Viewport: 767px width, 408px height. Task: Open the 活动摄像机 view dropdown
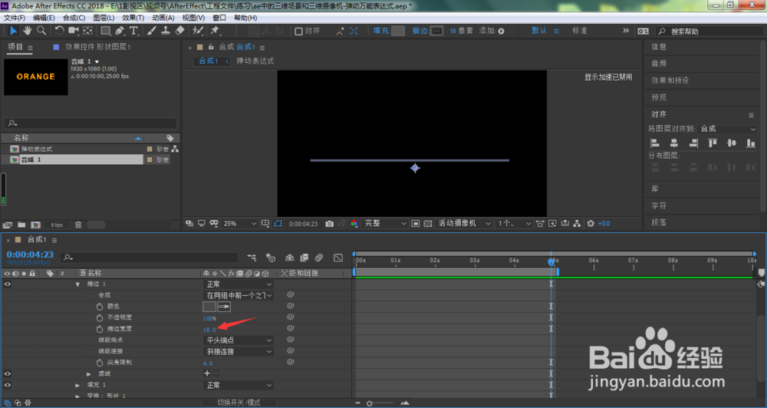coord(464,224)
